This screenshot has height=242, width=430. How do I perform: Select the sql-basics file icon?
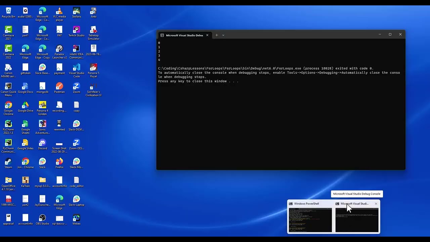coord(59,220)
